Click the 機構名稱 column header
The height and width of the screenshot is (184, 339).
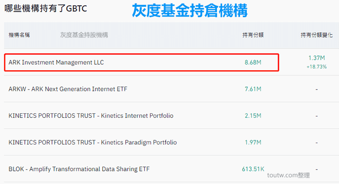(x=19, y=35)
